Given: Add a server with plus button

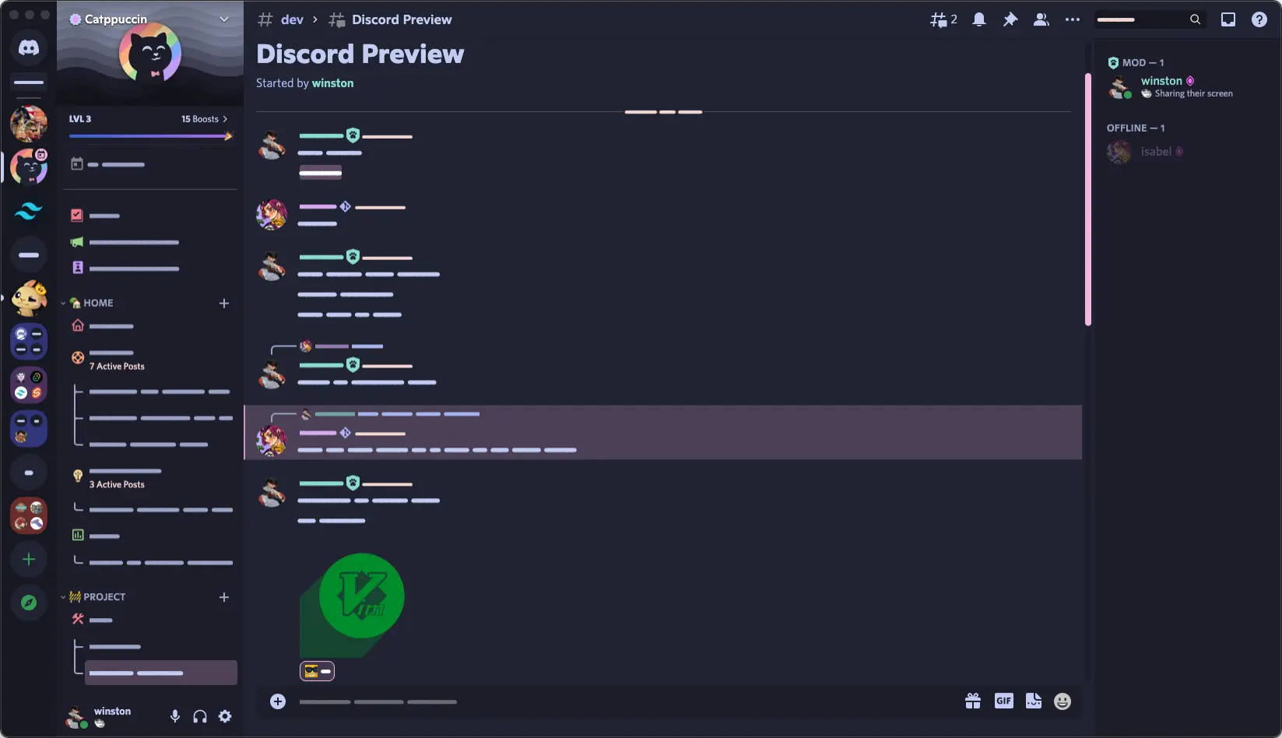Looking at the screenshot, I should pos(29,560).
